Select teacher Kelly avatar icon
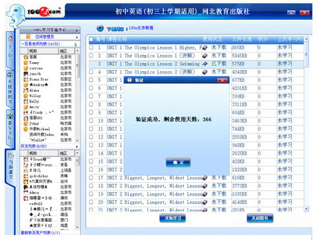Screen dimensions: 317x241 [26, 102]
